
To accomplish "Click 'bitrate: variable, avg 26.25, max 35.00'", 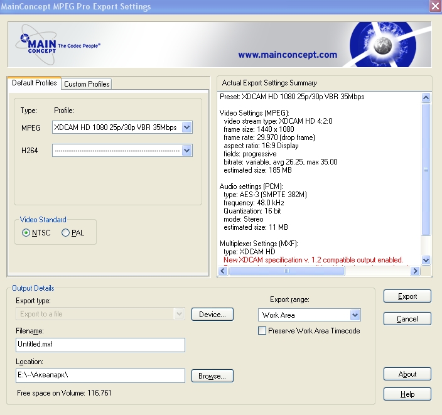I will coord(281,162).
